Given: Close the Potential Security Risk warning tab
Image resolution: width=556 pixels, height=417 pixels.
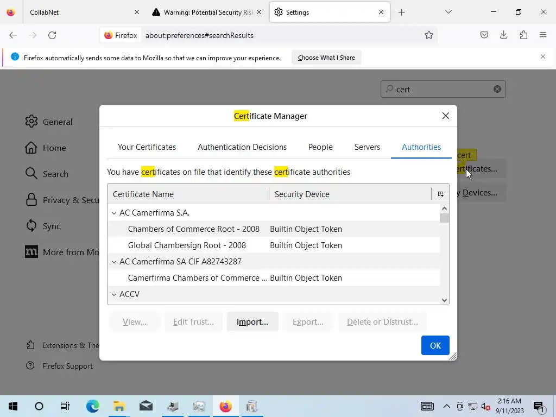Looking at the screenshot, I should (x=259, y=12).
